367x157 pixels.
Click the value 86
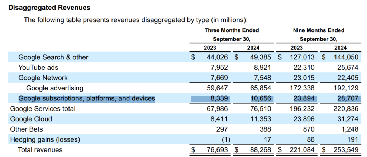point(311,140)
